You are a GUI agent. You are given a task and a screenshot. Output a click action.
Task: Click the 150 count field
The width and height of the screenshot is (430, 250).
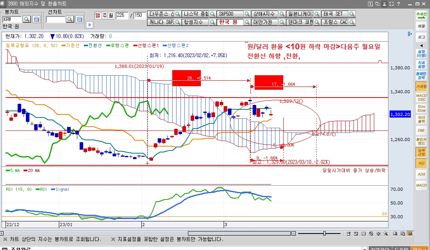click(x=140, y=15)
